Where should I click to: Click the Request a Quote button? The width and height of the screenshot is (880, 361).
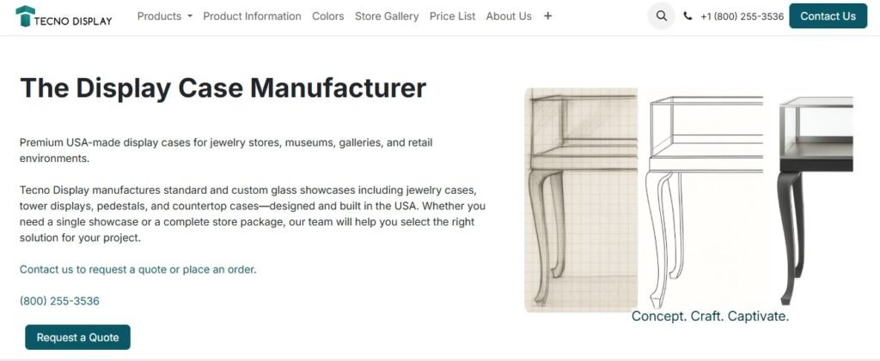pyautogui.click(x=77, y=337)
